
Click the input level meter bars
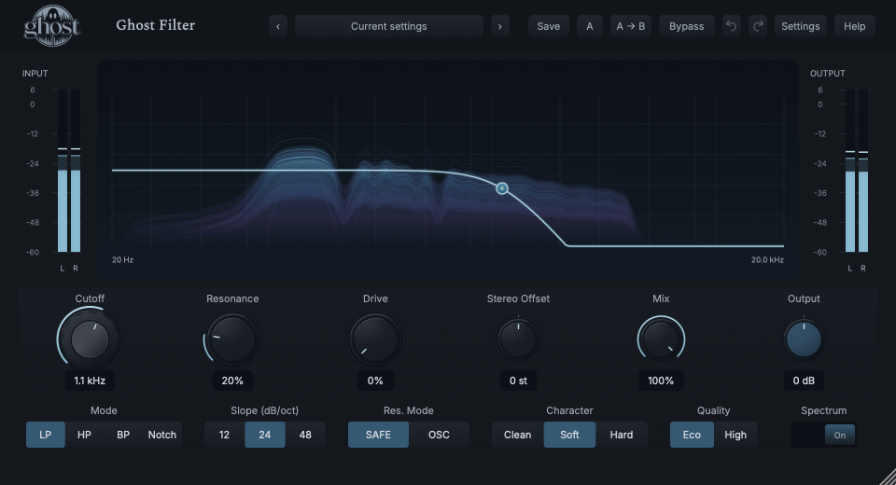tap(69, 171)
